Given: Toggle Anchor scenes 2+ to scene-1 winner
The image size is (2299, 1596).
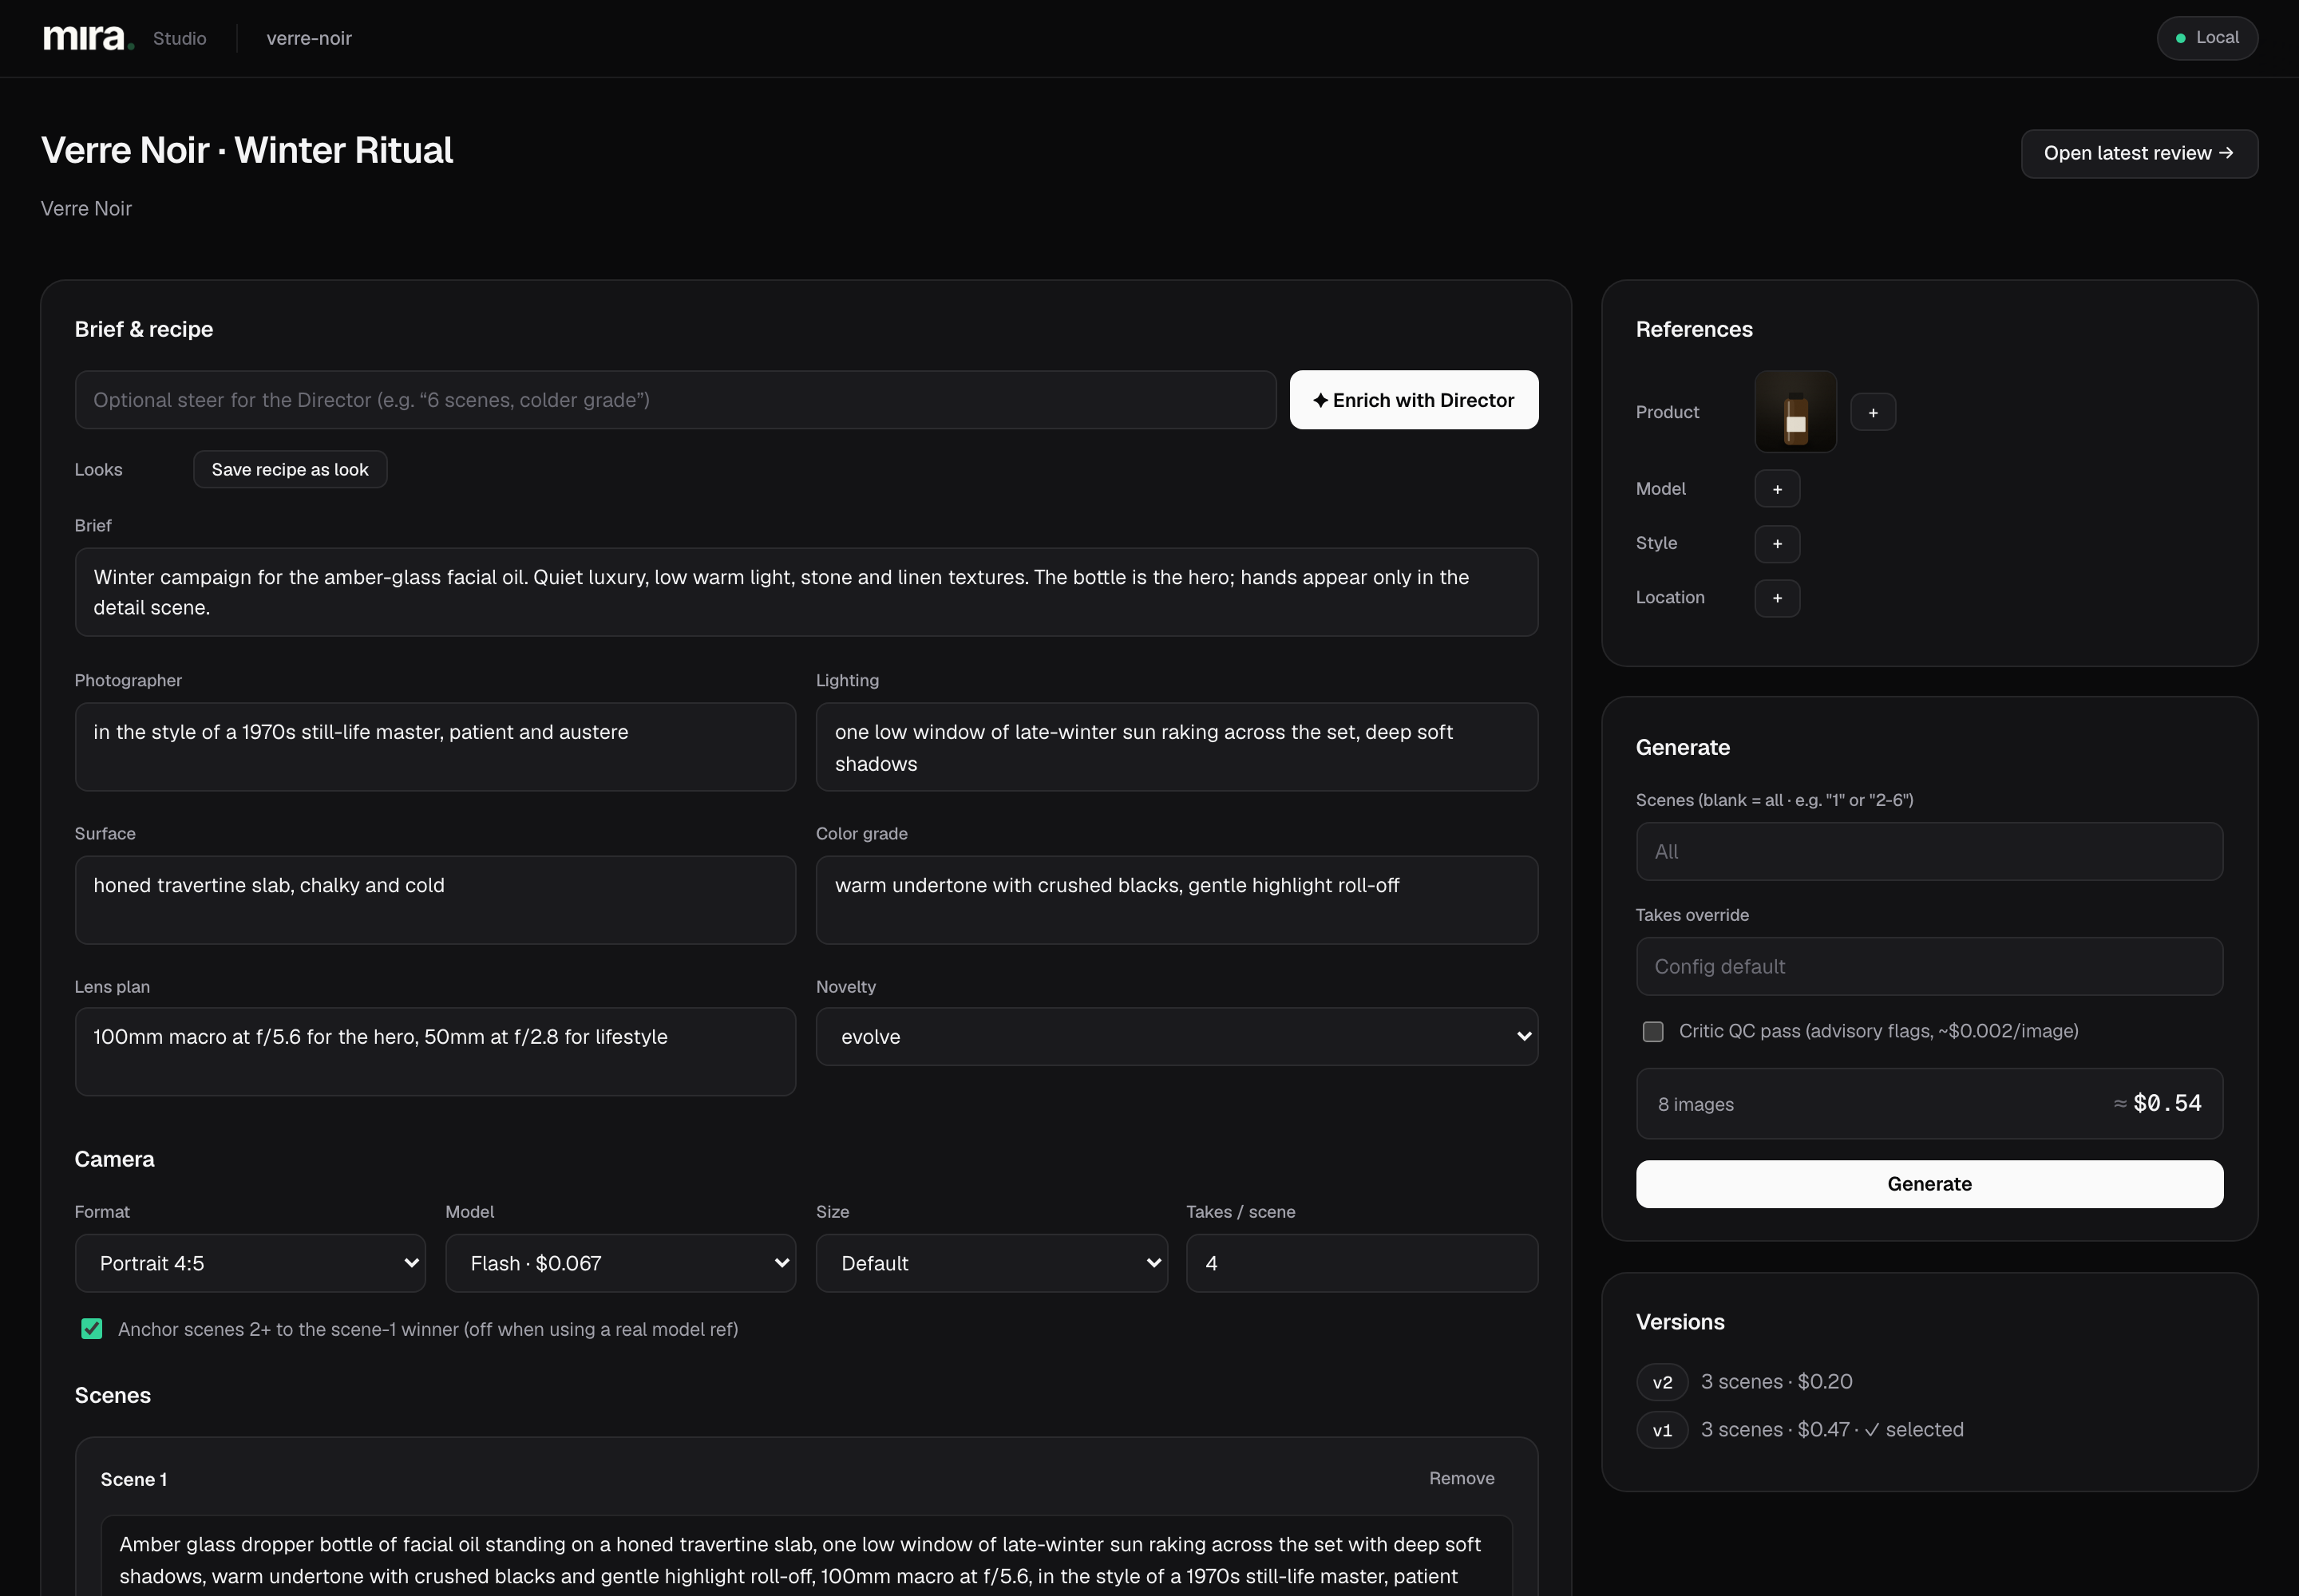Looking at the screenshot, I should click(x=92, y=1329).
